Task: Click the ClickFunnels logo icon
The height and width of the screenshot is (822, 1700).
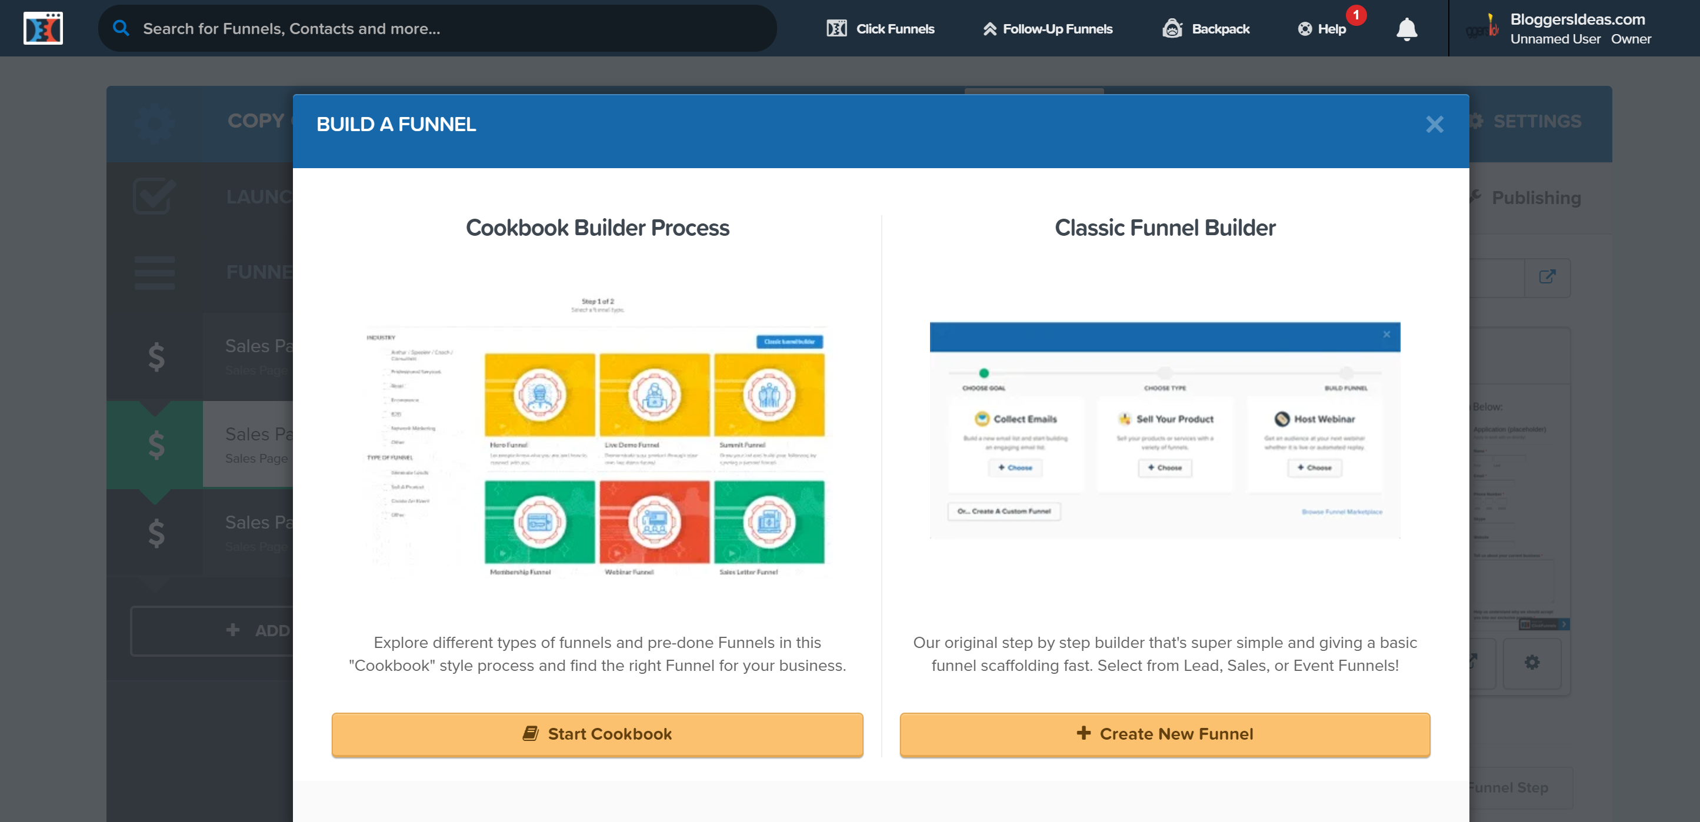Action: [43, 28]
